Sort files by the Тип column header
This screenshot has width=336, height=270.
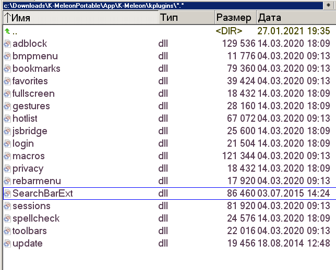click(186, 18)
